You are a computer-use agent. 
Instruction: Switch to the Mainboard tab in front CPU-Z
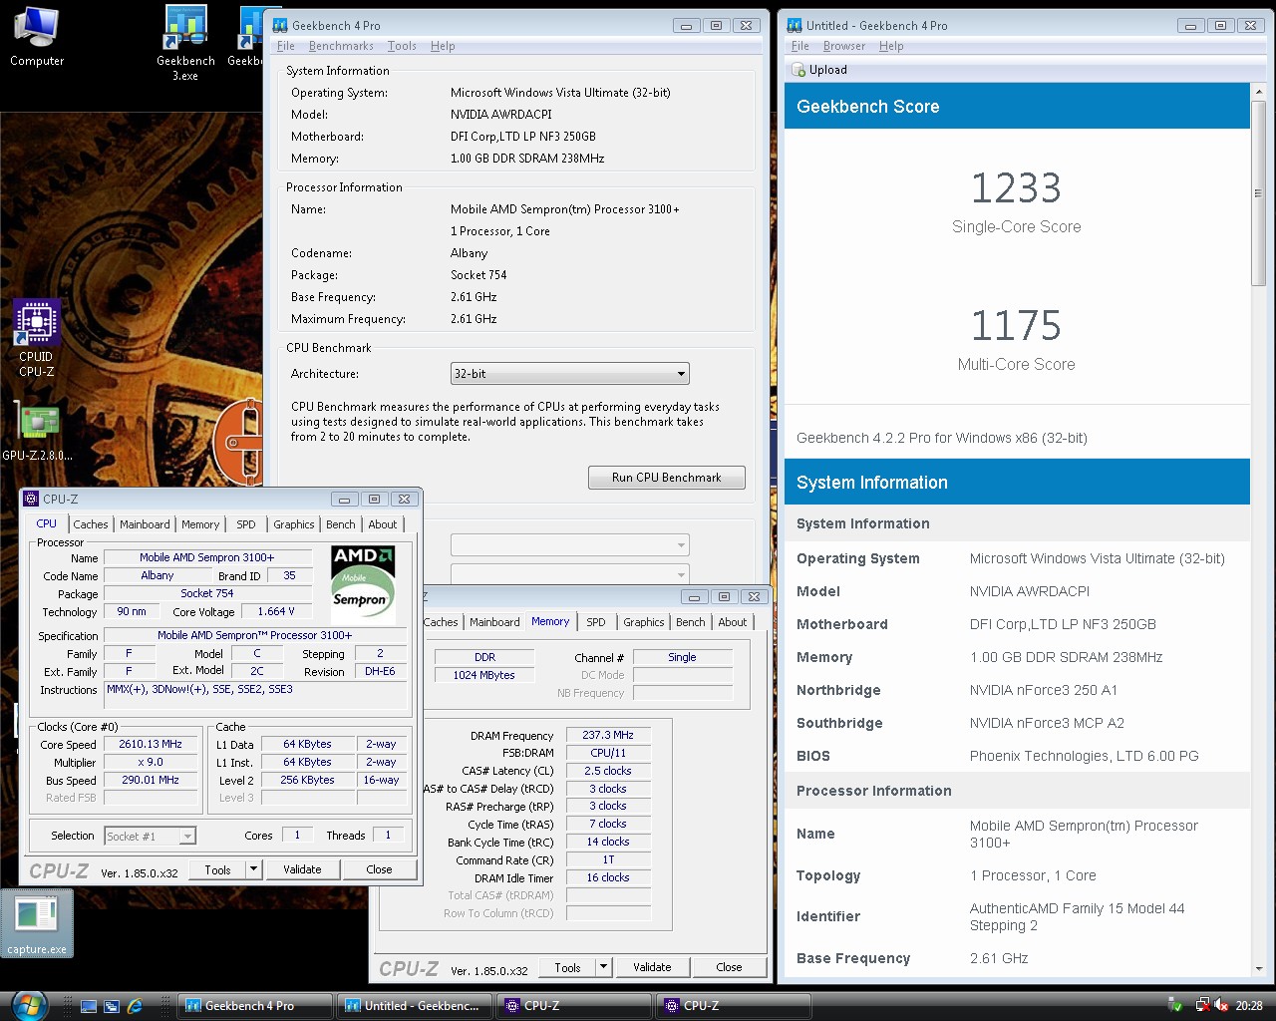point(145,524)
